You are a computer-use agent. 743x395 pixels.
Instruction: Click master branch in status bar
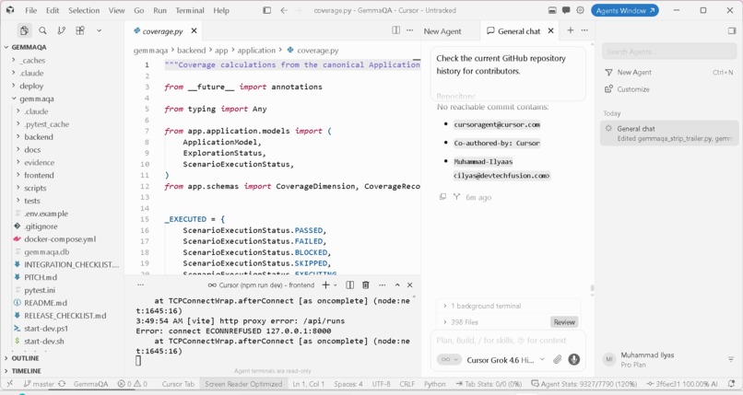40,384
